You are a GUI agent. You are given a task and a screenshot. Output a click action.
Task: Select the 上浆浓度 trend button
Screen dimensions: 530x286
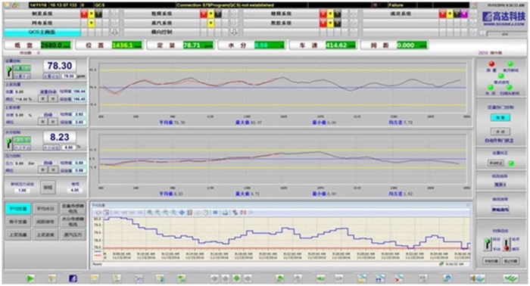pyautogui.click(x=45, y=235)
